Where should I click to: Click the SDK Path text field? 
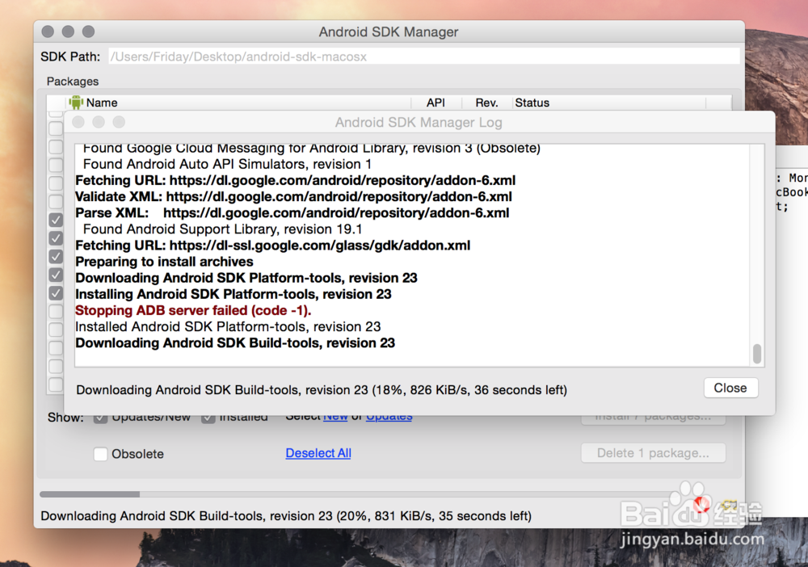(424, 57)
